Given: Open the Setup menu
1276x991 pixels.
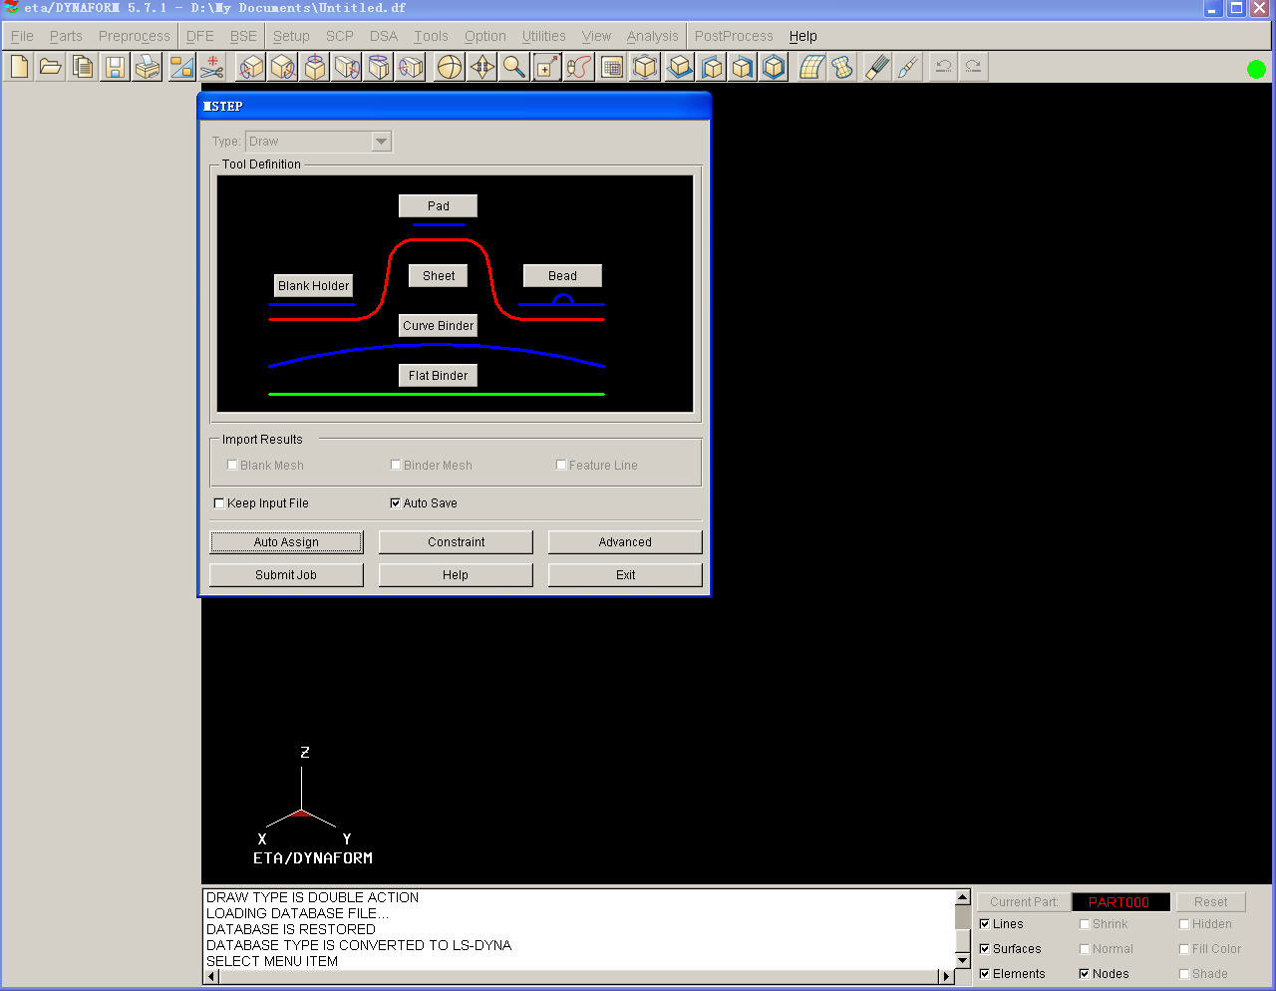Looking at the screenshot, I should [291, 36].
